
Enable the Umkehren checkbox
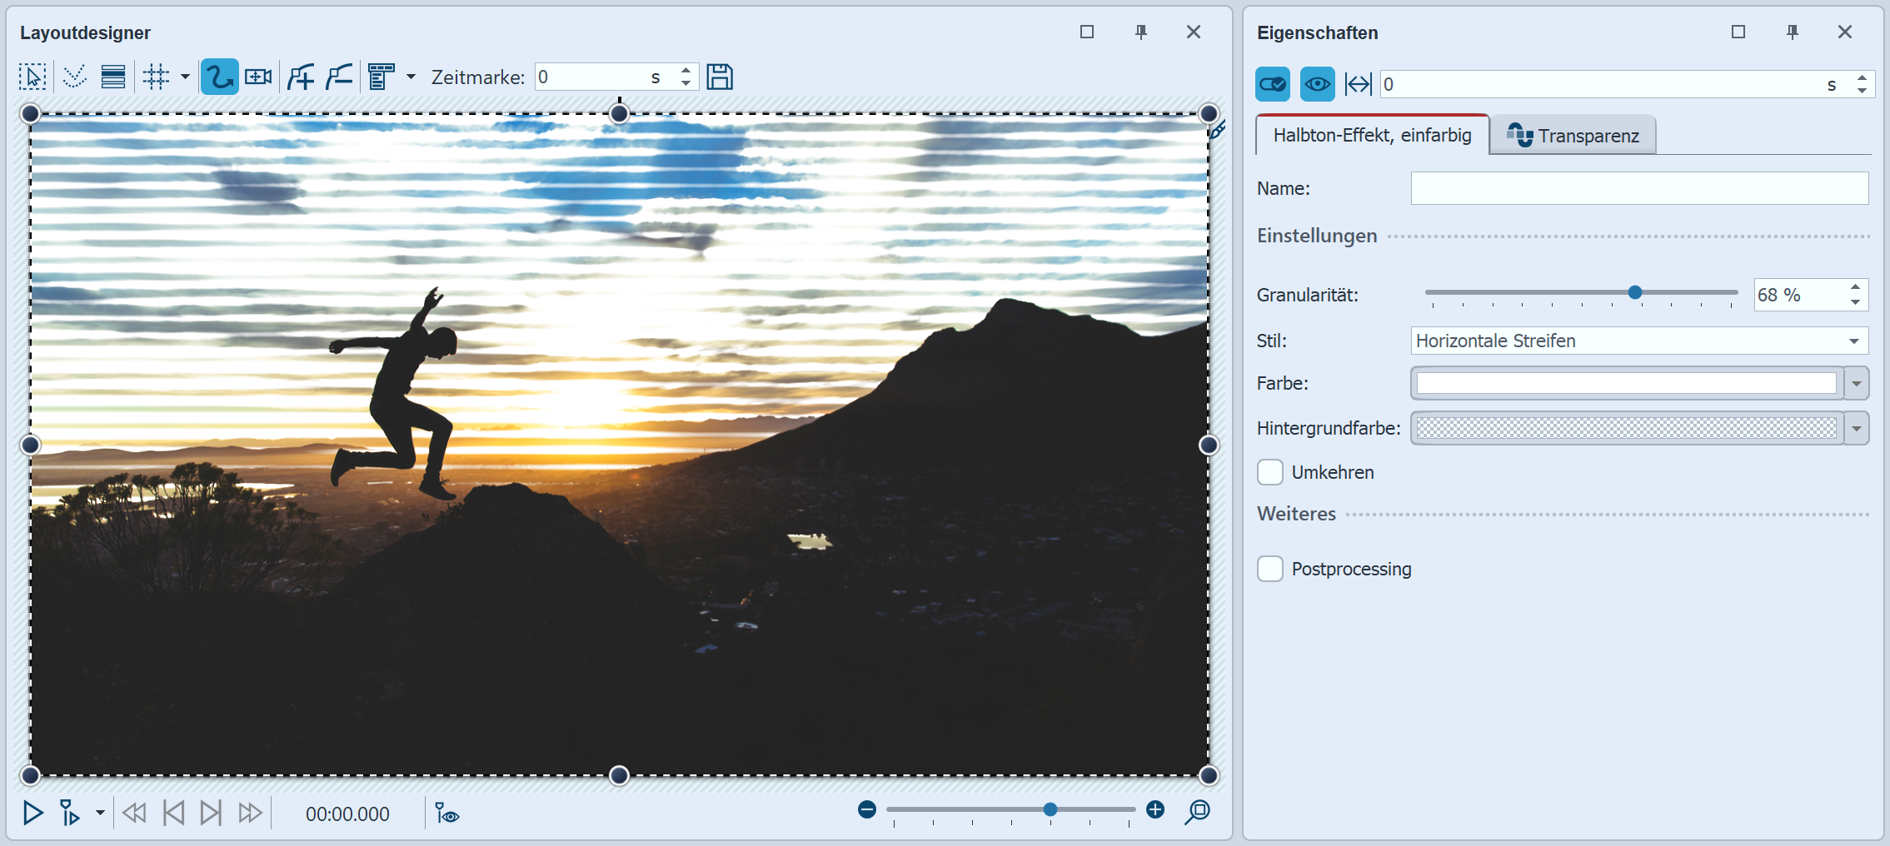(1270, 472)
